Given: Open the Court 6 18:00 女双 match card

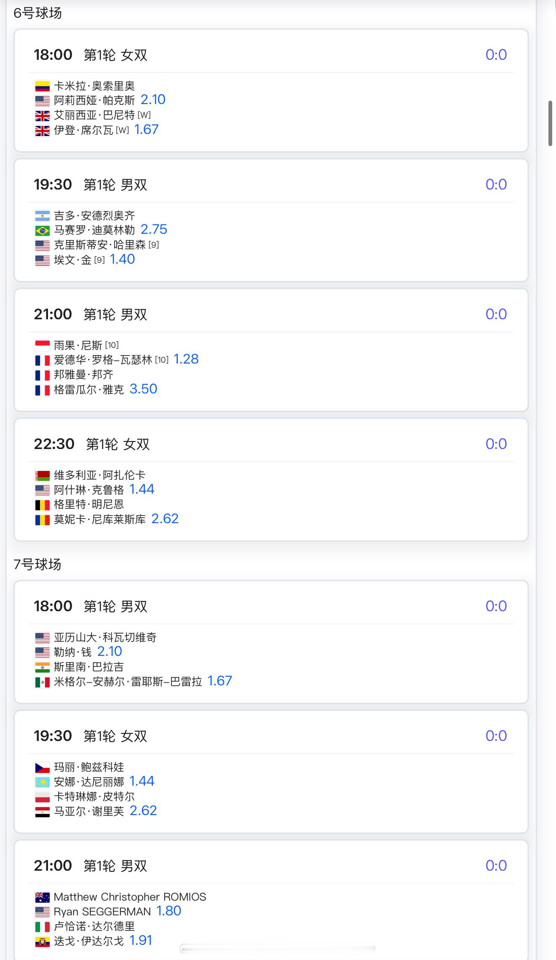Looking at the screenshot, I should tap(271, 91).
